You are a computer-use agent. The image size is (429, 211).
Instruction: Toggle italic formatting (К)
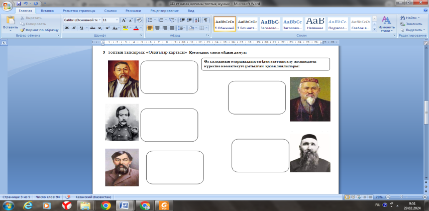[73, 28]
